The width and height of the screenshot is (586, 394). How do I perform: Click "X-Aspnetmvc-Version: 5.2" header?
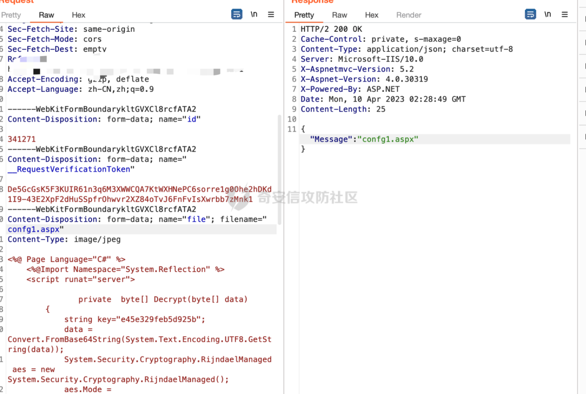tap(357, 69)
